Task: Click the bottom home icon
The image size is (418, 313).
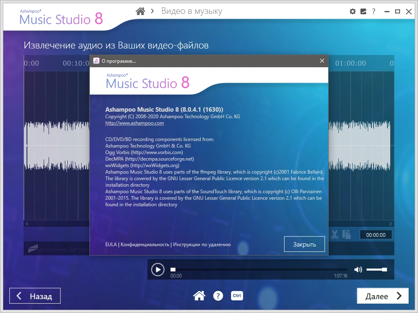Action: tap(199, 296)
